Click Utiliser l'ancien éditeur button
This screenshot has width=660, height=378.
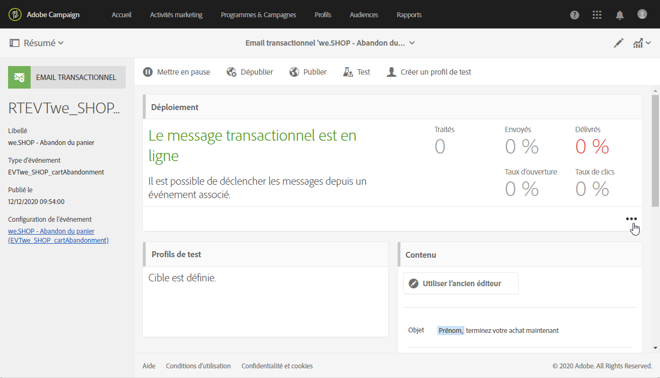tap(461, 283)
